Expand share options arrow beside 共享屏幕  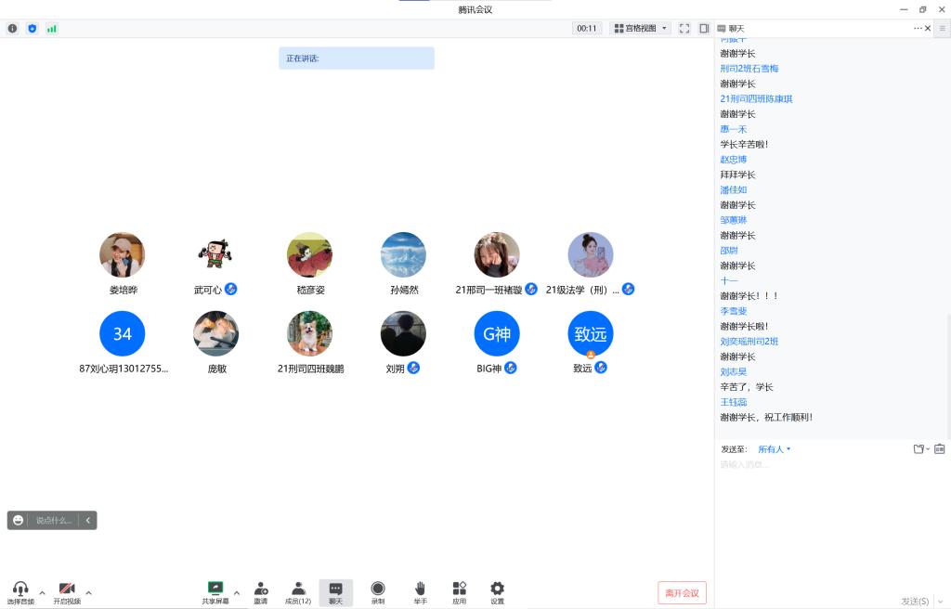click(237, 592)
